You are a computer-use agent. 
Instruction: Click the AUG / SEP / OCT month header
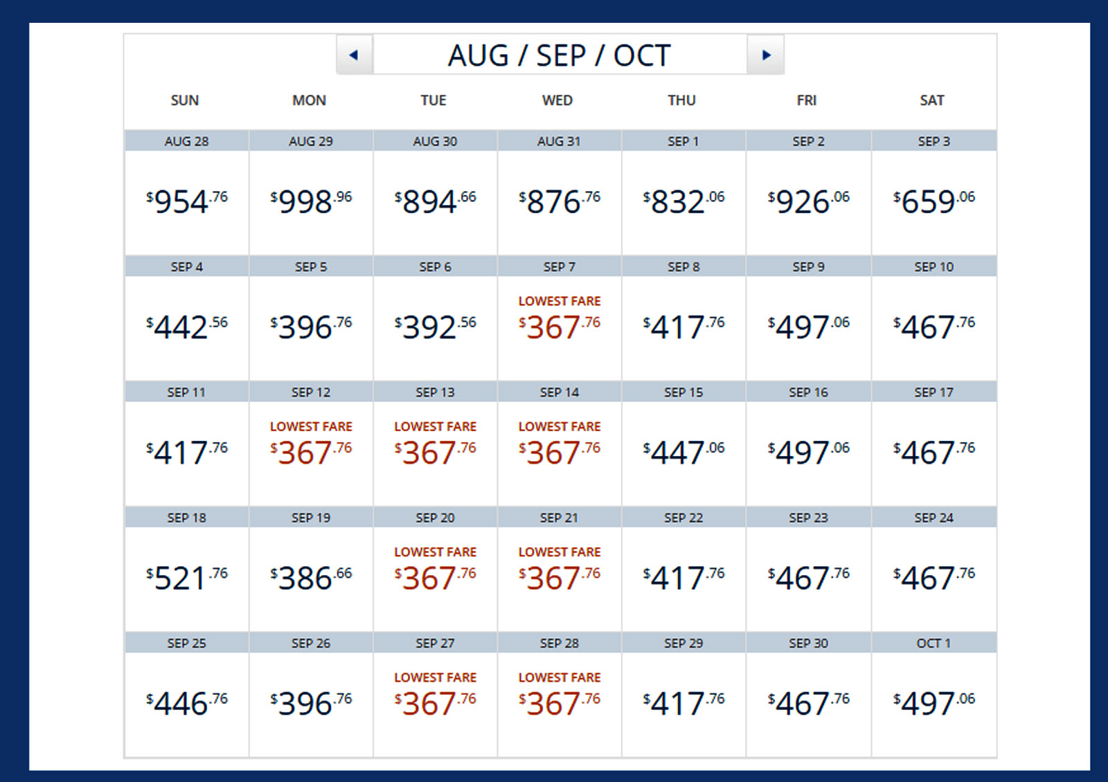click(x=560, y=55)
